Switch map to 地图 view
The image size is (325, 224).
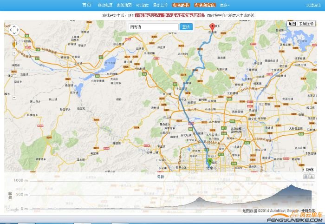click(x=292, y=24)
